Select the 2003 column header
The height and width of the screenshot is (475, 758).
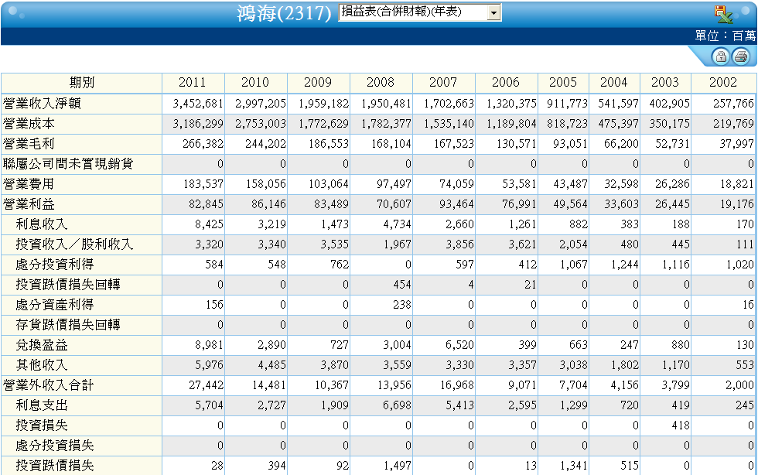click(x=666, y=83)
